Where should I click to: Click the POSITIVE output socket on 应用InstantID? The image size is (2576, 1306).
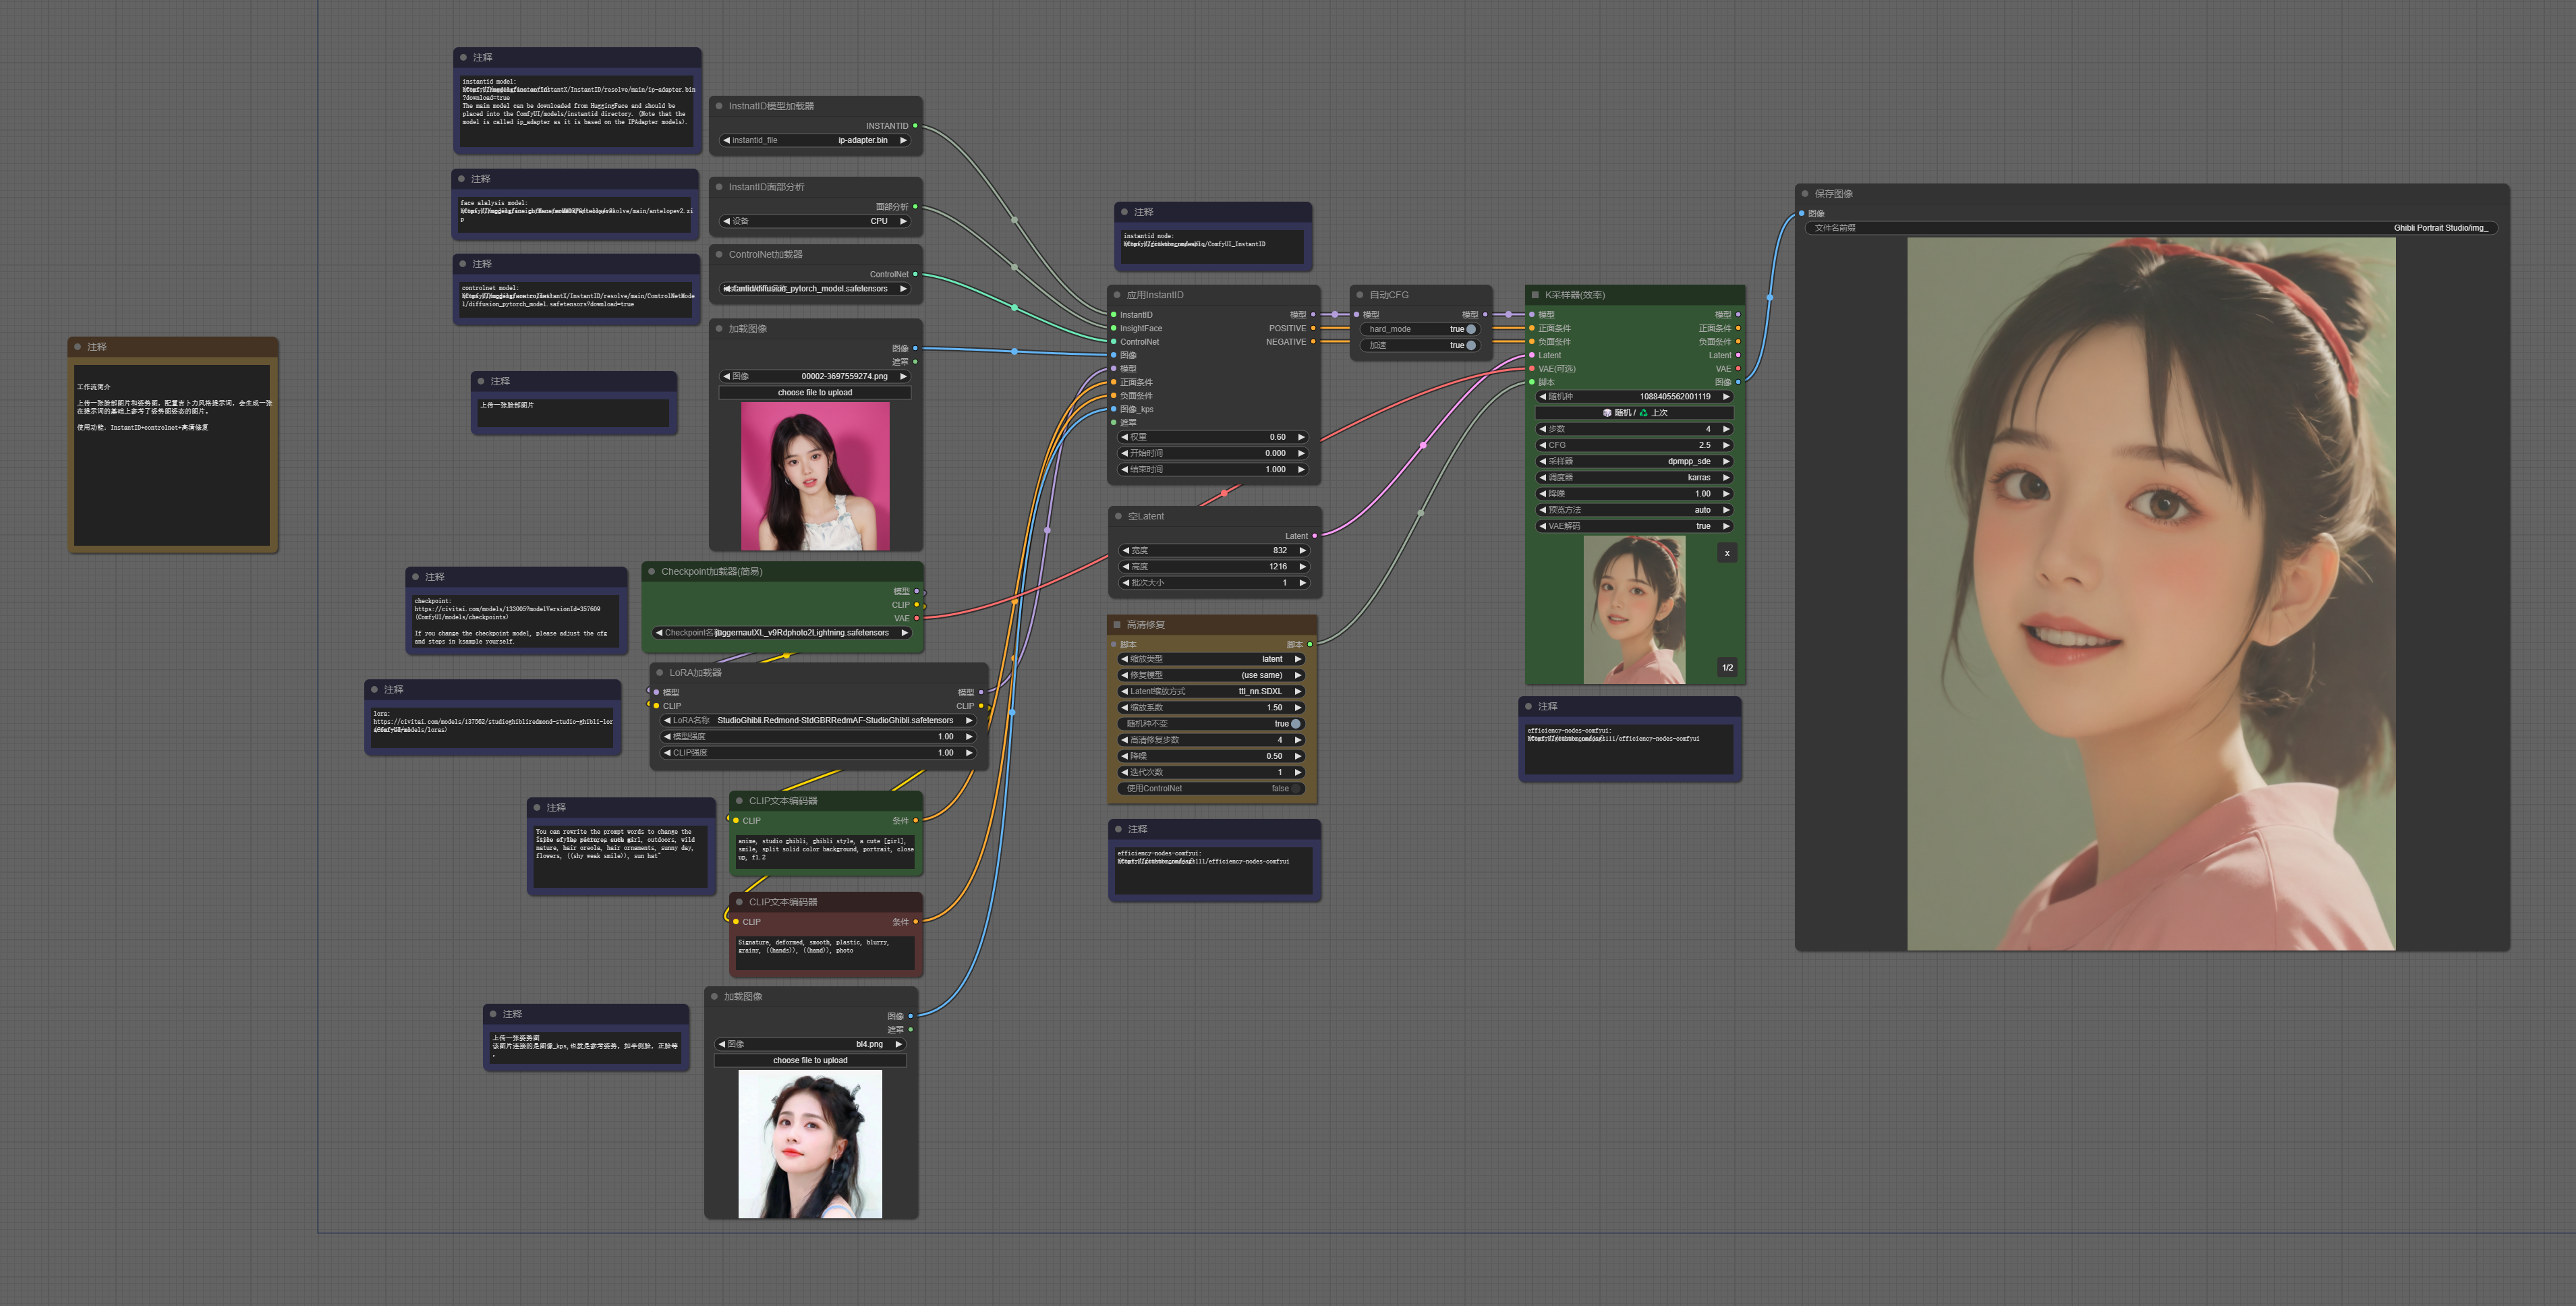[1313, 328]
